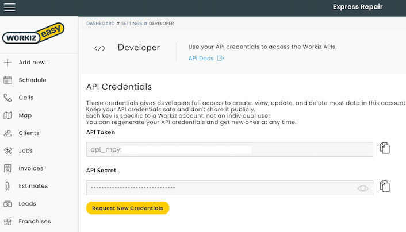Click the Developer code brackets icon

(x=99, y=48)
